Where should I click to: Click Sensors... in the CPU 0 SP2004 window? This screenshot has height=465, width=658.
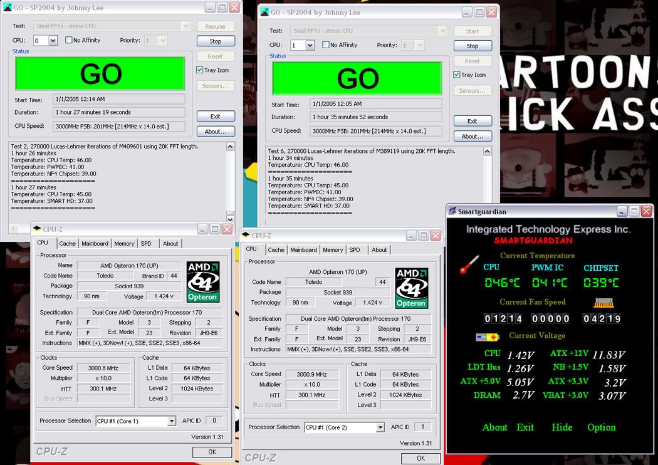(216, 86)
